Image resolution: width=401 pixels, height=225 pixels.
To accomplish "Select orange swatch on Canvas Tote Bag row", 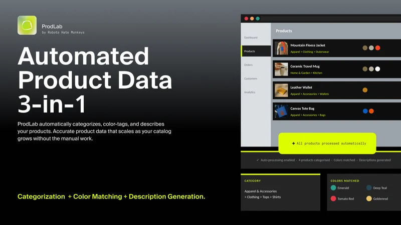I will coord(371,111).
